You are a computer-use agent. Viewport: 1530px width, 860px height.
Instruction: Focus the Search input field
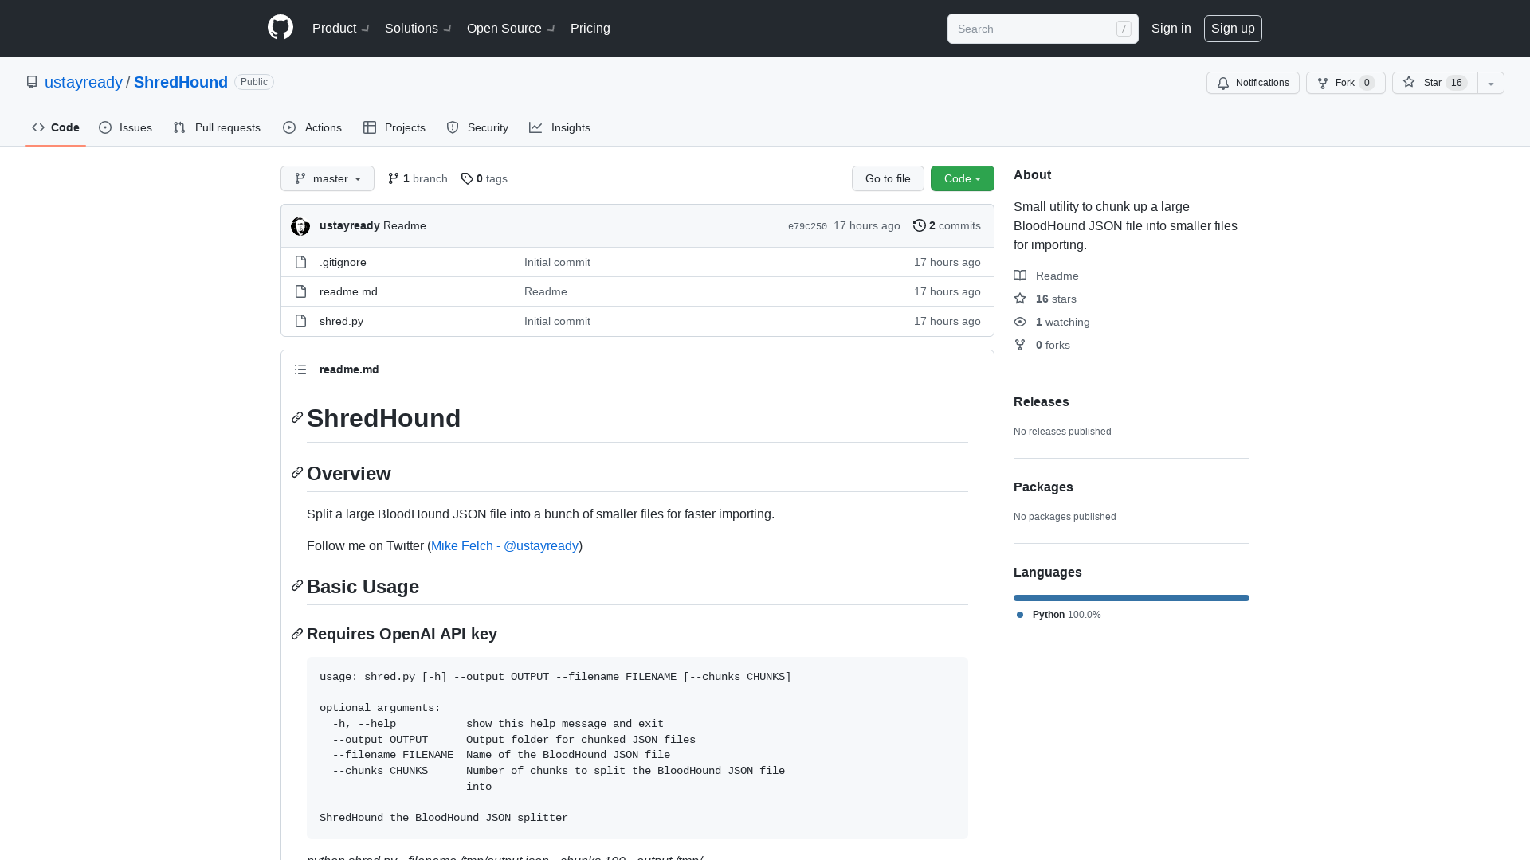(1042, 29)
